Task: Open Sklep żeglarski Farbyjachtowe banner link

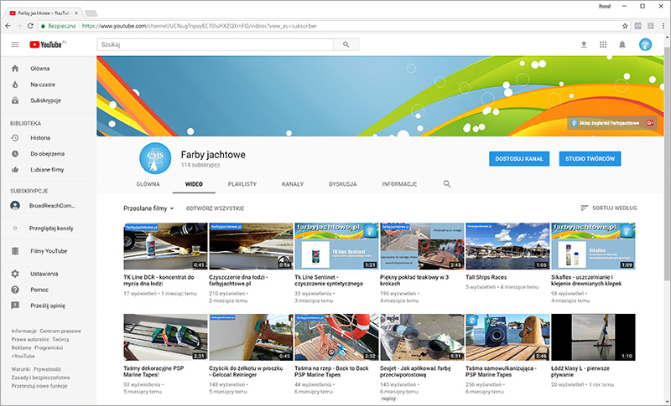Action: point(612,123)
